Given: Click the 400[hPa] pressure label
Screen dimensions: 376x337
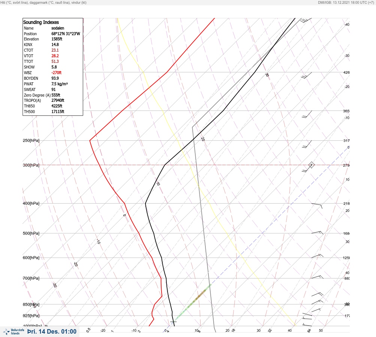Looking at the screenshot, I should click(x=31, y=203).
